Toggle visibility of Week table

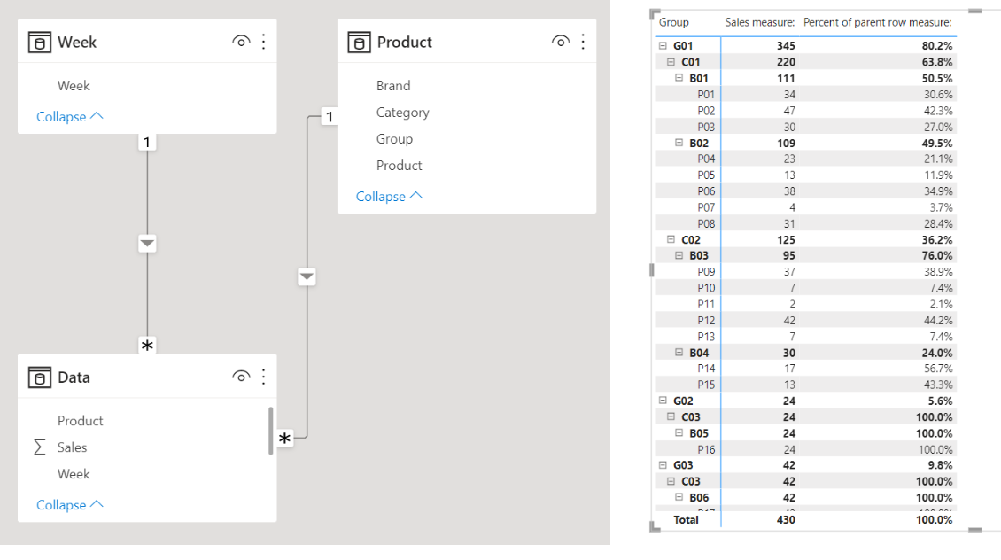241,43
